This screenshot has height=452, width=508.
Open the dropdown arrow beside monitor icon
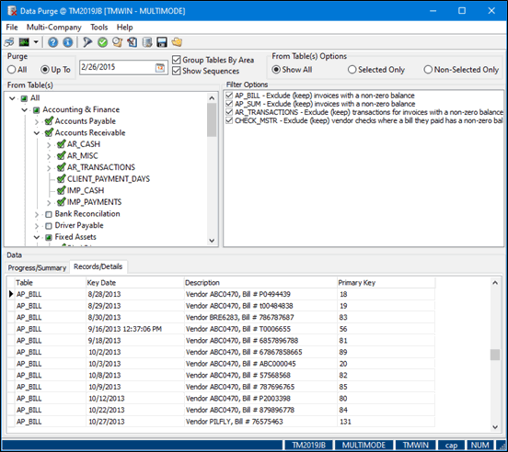coord(36,42)
